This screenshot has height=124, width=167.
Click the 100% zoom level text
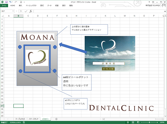click(162, 122)
